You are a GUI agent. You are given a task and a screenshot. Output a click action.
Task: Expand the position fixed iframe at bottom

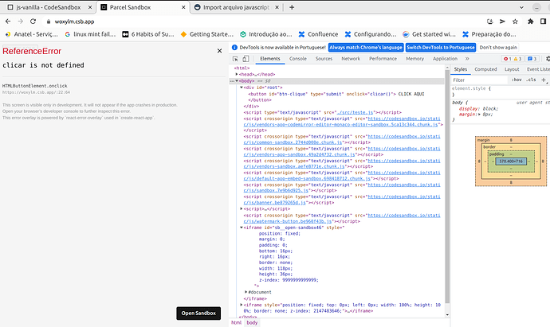click(242, 305)
